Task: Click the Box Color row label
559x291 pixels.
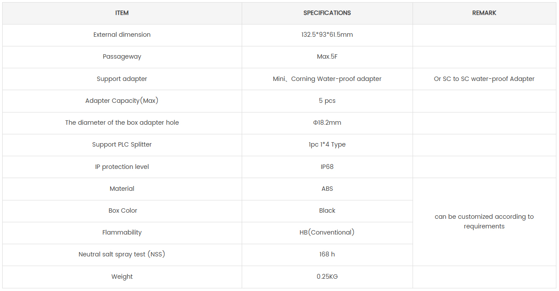Action: tap(123, 210)
